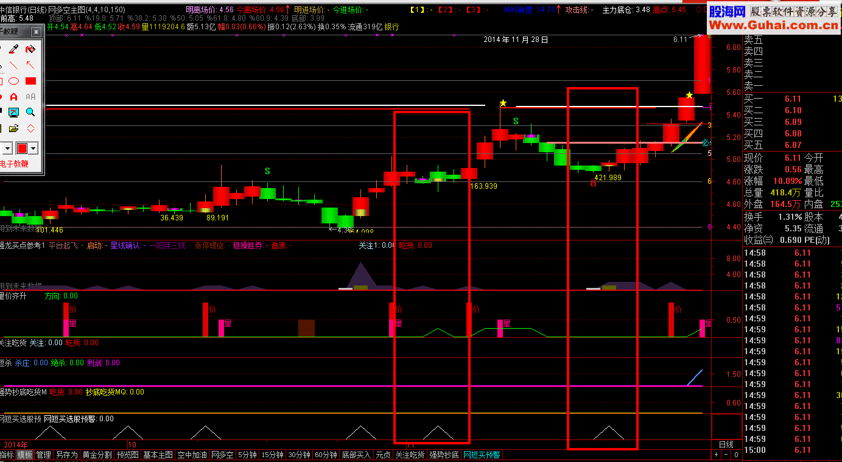Click the 另存为 tab
This screenshot has height=462, width=842.
coord(66,455)
